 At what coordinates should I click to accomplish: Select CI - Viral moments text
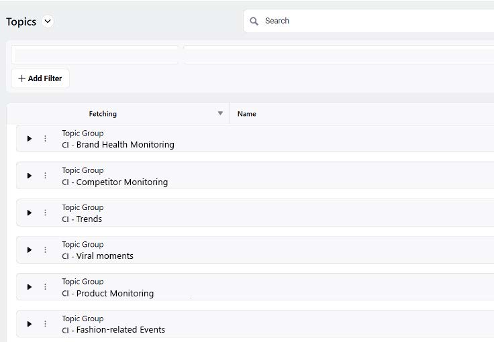(x=98, y=256)
